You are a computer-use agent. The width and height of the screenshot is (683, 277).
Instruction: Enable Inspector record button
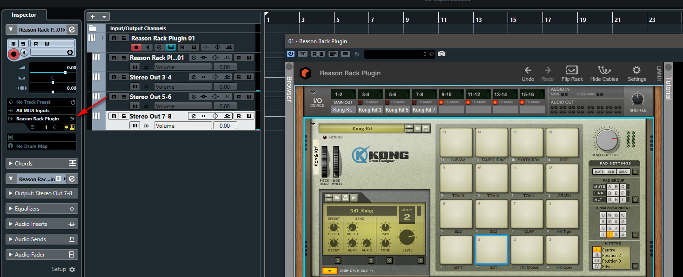click(13, 54)
